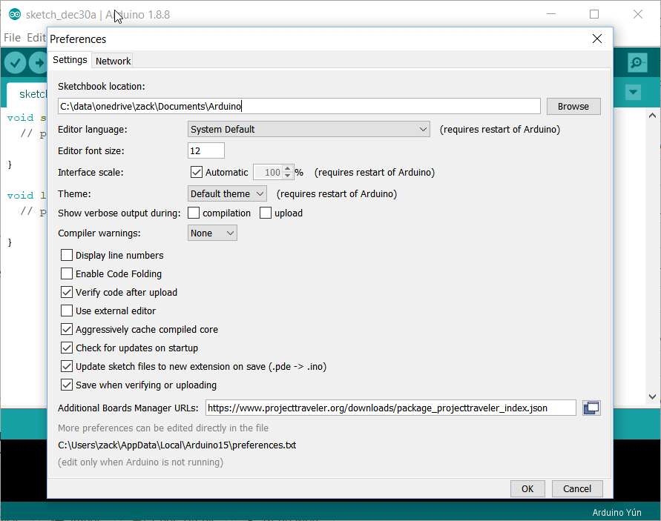Image resolution: width=661 pixels, height=521 pixels.
Task: Uncheck Save when verifying or uploading
Action: 67,385
